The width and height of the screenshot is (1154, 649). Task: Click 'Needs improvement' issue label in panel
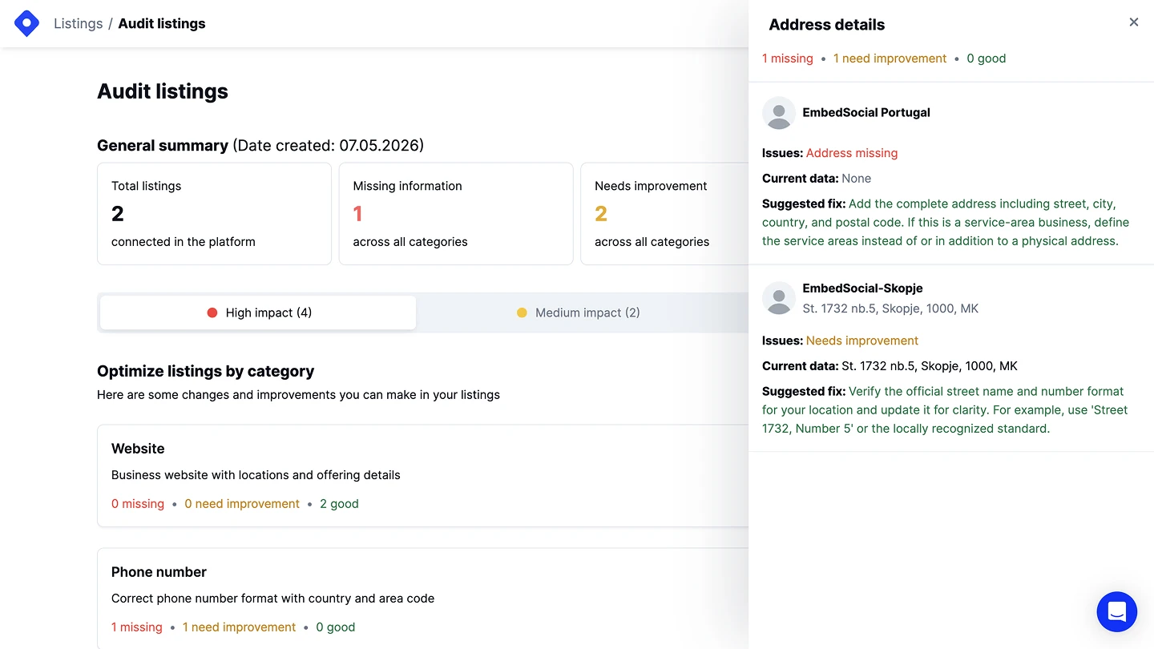tap(862, 341)
